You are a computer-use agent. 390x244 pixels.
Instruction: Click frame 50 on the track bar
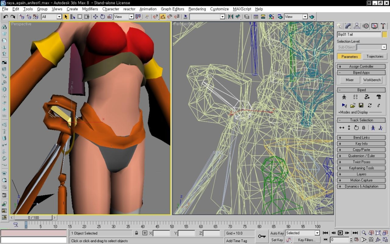pos(172,226)
